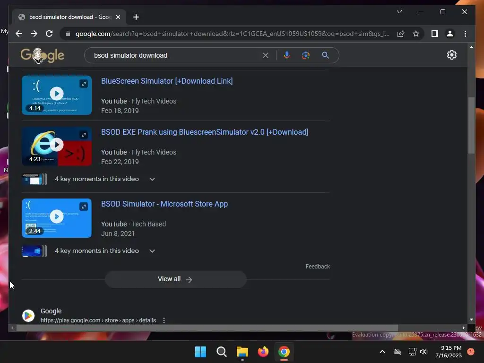Viewport: 484px width, 363px height.
Task: Share this page using the share icon
Action: point(401,34)
